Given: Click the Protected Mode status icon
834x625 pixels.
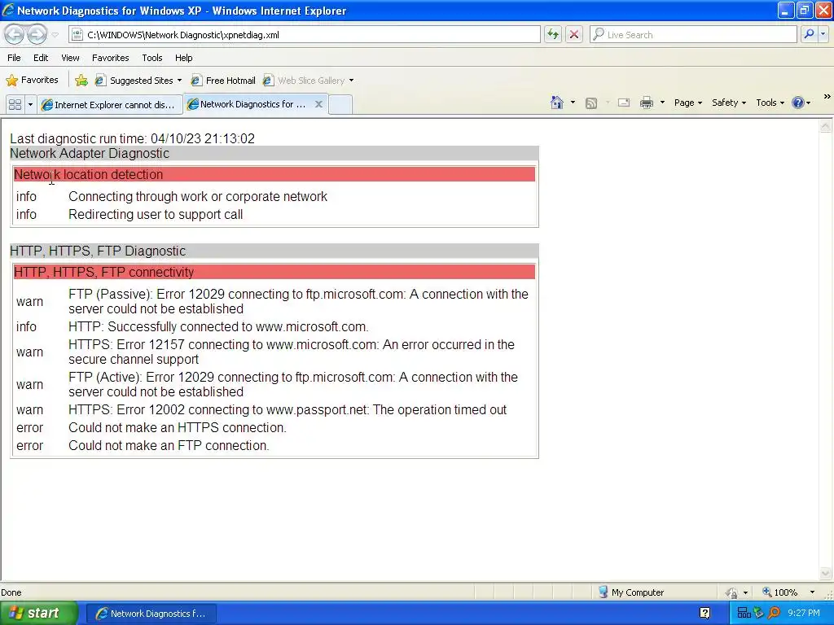Looking at the screenshot, I should tap(732, 592).
